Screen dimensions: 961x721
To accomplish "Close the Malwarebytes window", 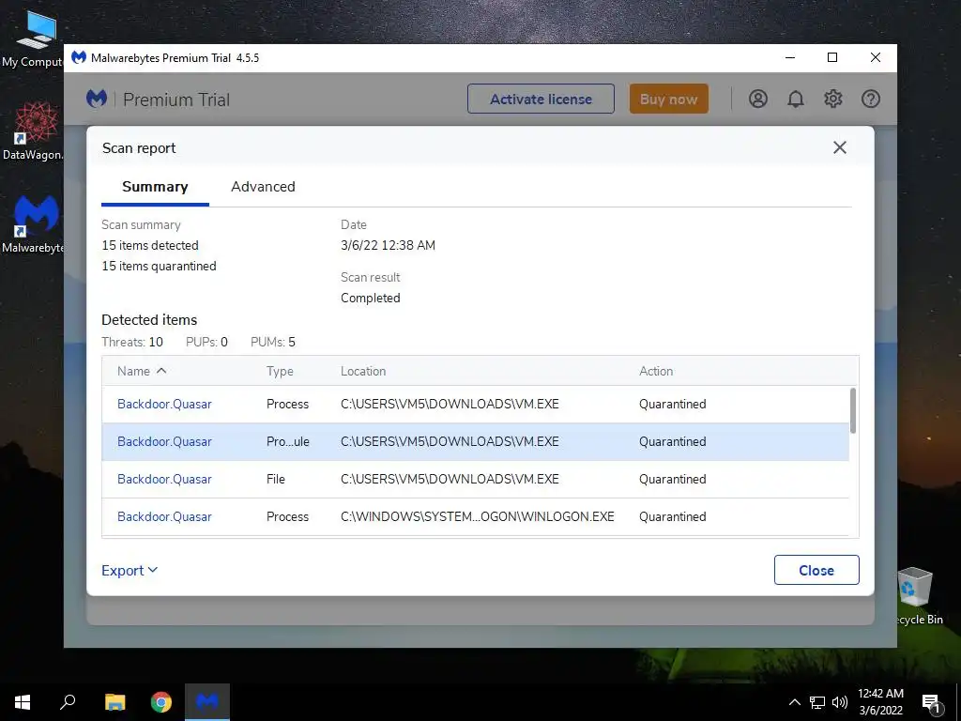I will (x=876, y=57).
